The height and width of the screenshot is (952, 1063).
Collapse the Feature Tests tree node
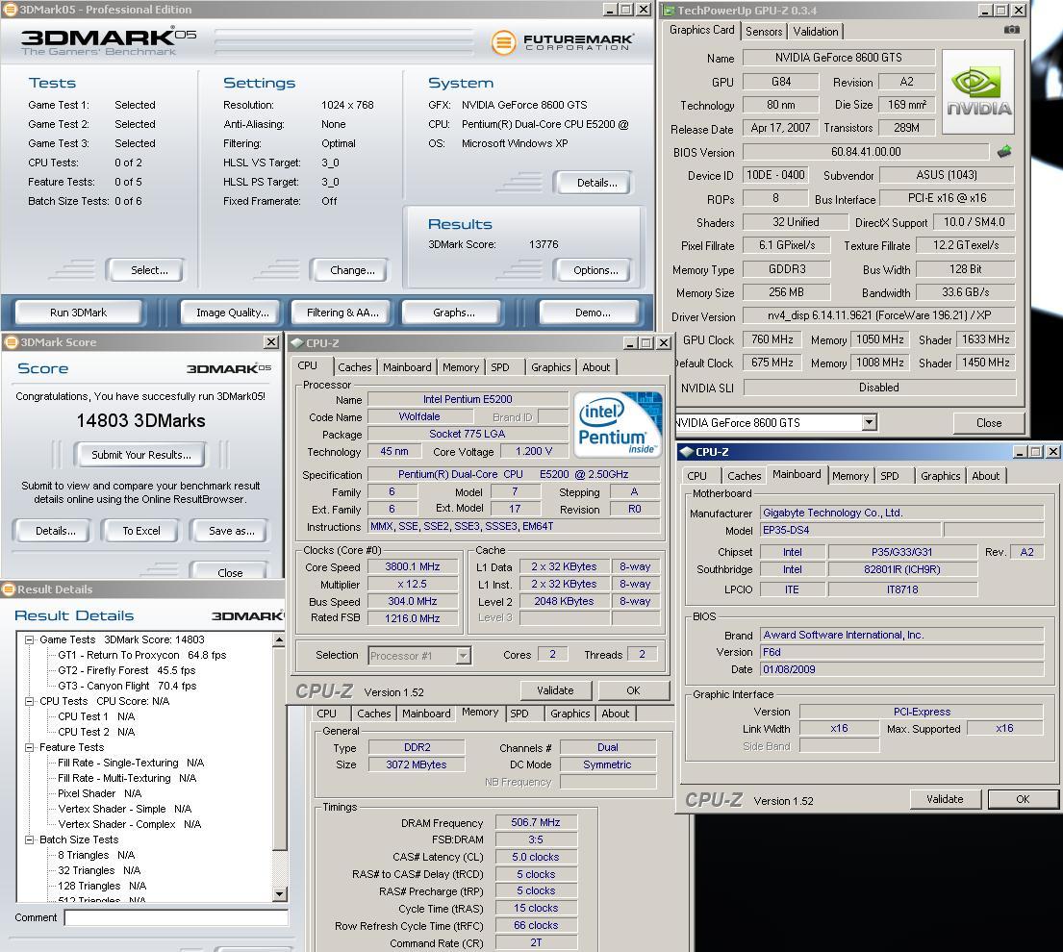(29, 747)
